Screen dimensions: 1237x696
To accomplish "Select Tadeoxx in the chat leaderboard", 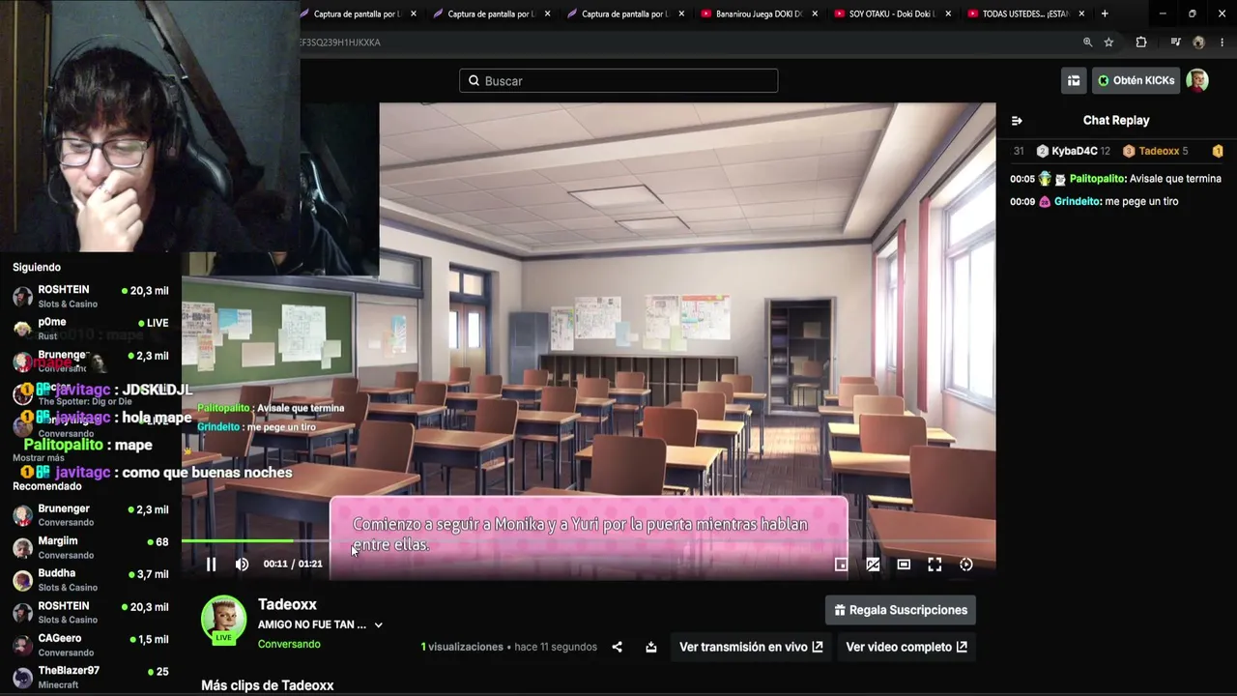I will [1156, 151].
